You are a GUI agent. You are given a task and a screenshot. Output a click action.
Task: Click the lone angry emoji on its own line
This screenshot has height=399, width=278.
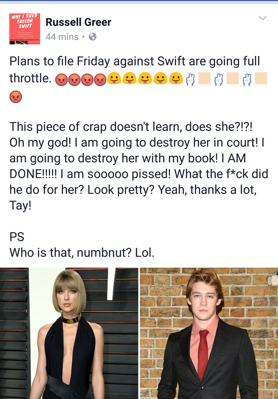16,97
